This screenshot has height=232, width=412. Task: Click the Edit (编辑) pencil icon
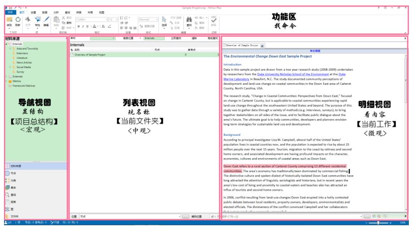[x=46, y=19]
